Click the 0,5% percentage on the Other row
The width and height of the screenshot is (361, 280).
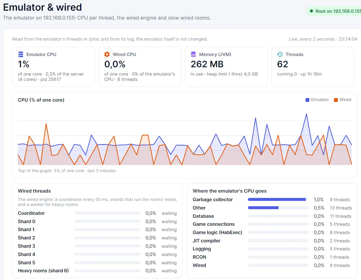(x=319, y=208)
